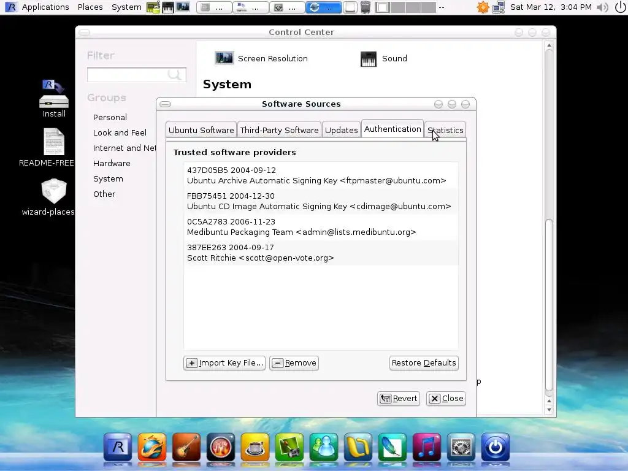Viewport: 628px width, 471px height.
Task: Click the Restore Defaults button
Action: pos(424,363)
